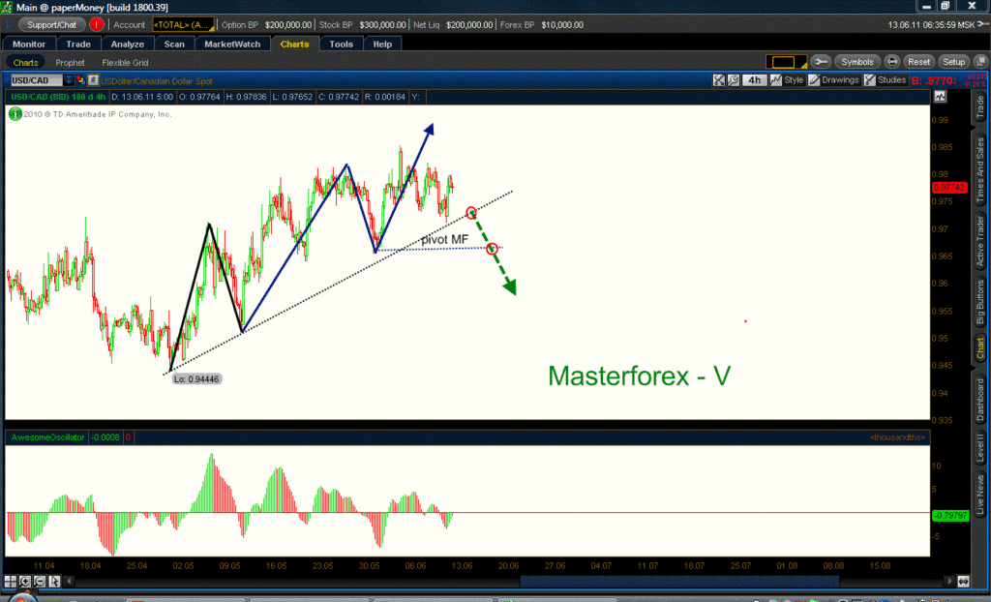The height and width of the screenshot is (602, 991).
Task: Click the Setup button
Action: point(953,61)
